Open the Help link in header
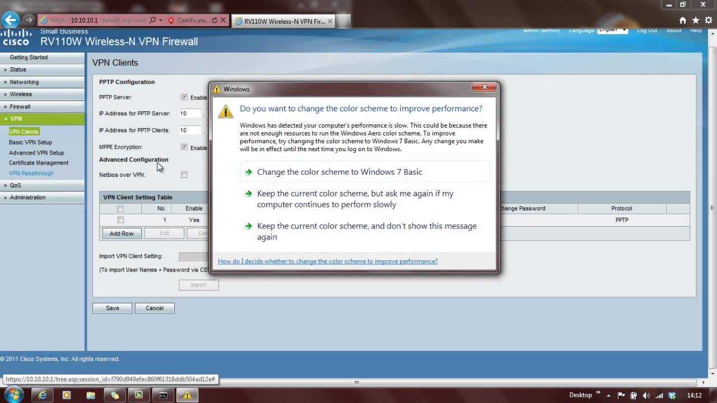The width and height of the screenshot is (717, 403). tap(696, 30)
